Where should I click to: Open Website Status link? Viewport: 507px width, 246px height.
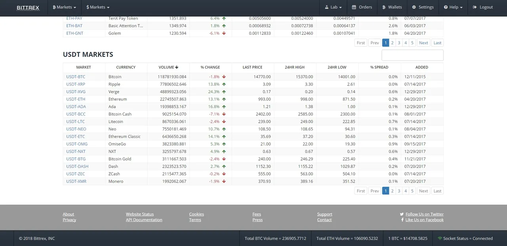point(140,214)
